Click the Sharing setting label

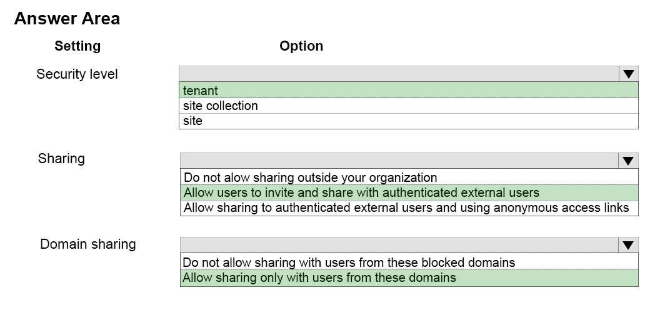(61, 159)
